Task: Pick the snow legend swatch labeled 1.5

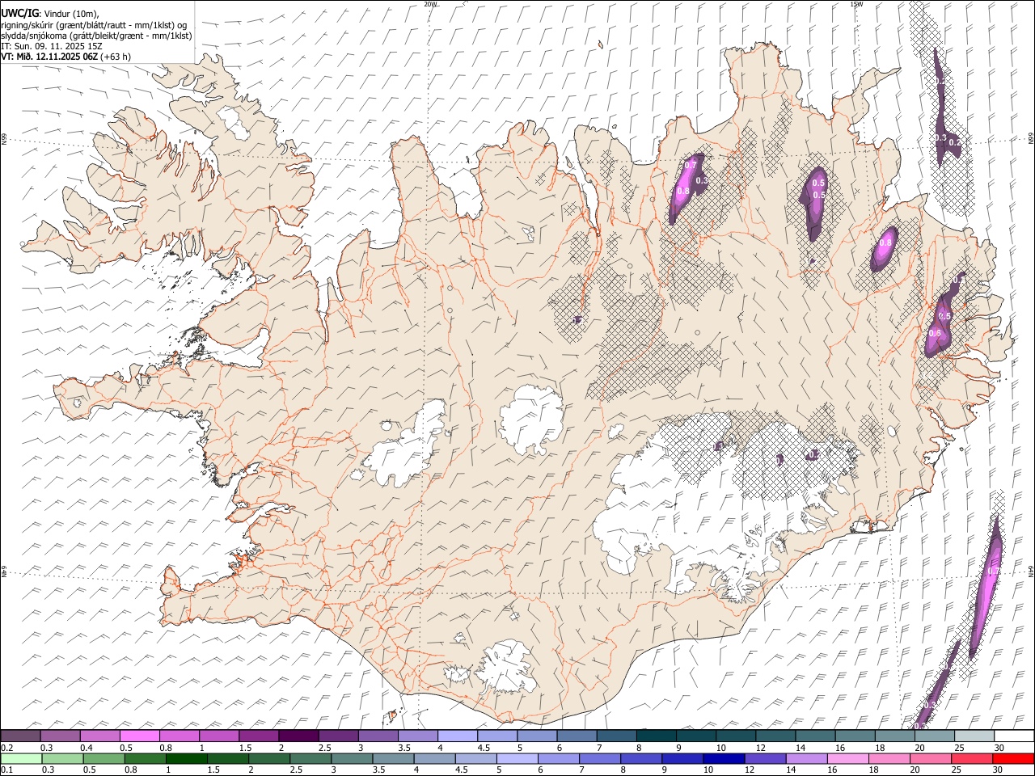Action: (x=259, y=736)
